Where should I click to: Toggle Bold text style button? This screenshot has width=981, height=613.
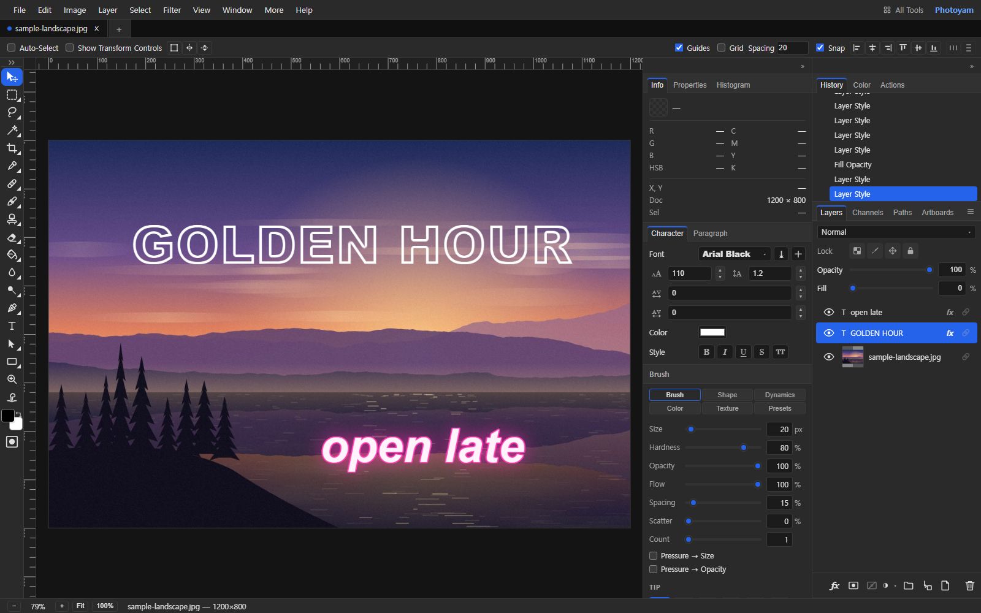[706, 352]
